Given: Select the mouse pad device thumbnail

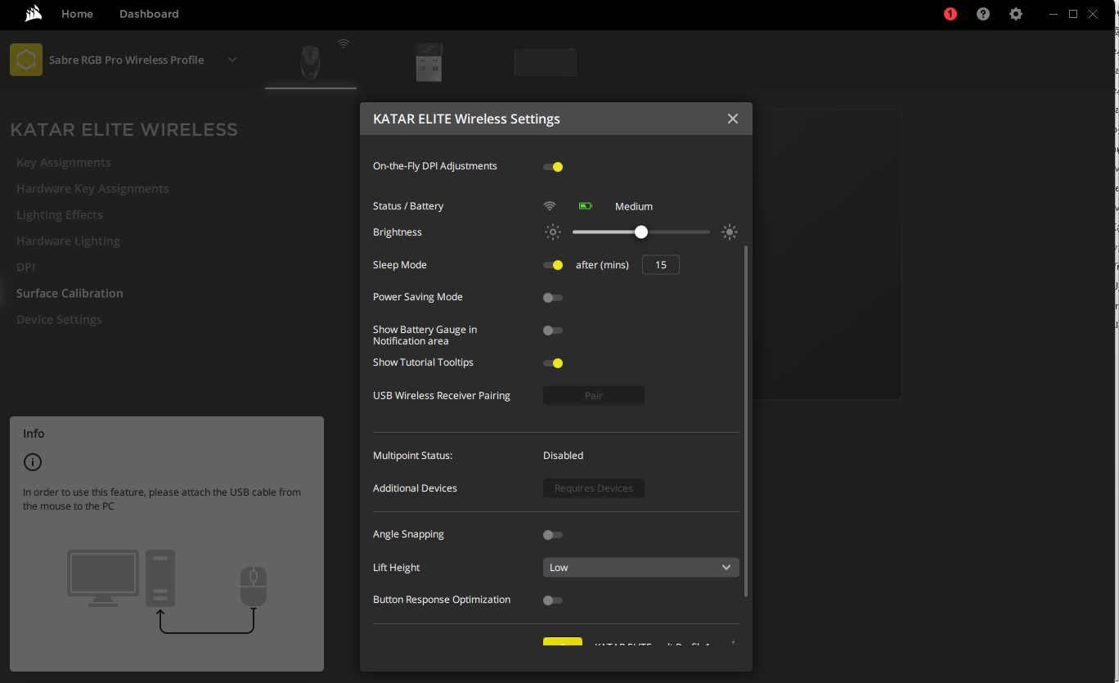Looking at the screenshot, I should pyautogui.click(x=546, y=62).
